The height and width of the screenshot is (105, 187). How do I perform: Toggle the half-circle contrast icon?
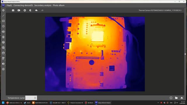point(30,10)
